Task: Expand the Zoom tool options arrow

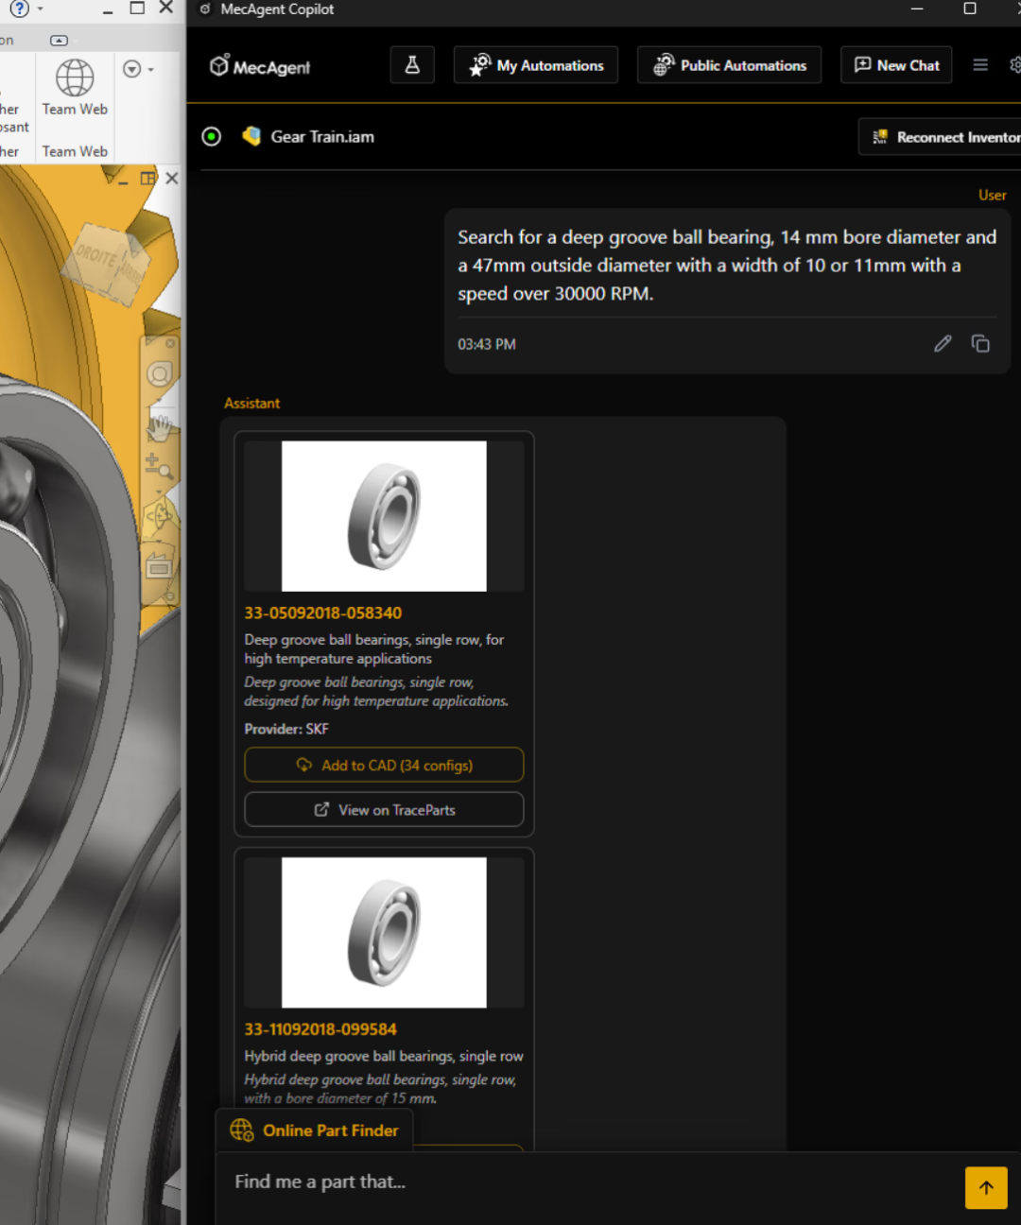Action: (x=159, y=492)
